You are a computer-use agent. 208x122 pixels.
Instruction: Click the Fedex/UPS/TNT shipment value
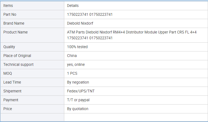coord(81,91)
